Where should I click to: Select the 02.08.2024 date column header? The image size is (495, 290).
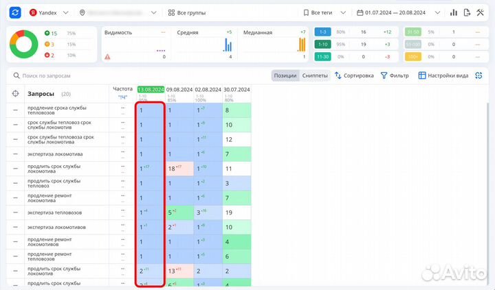(208, 89)
